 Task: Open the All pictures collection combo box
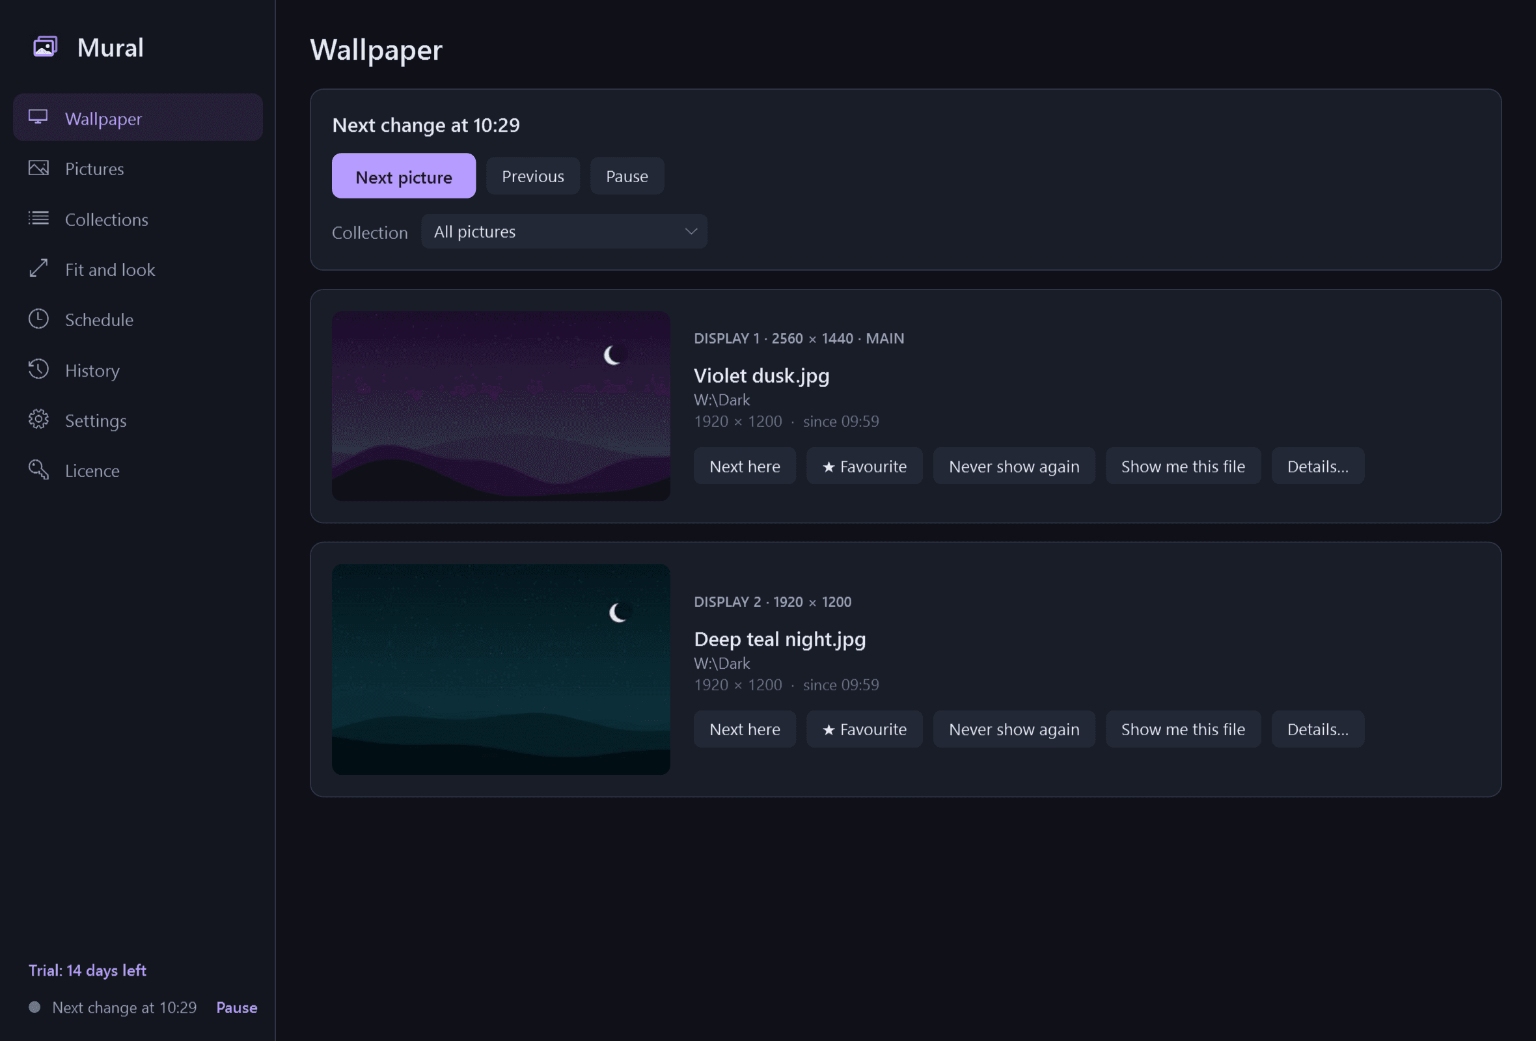tap(564, 231)
